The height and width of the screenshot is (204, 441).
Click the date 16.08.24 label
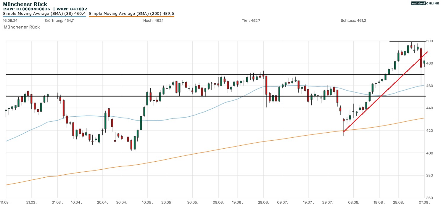pyautogui.click(x=9, y=20)
